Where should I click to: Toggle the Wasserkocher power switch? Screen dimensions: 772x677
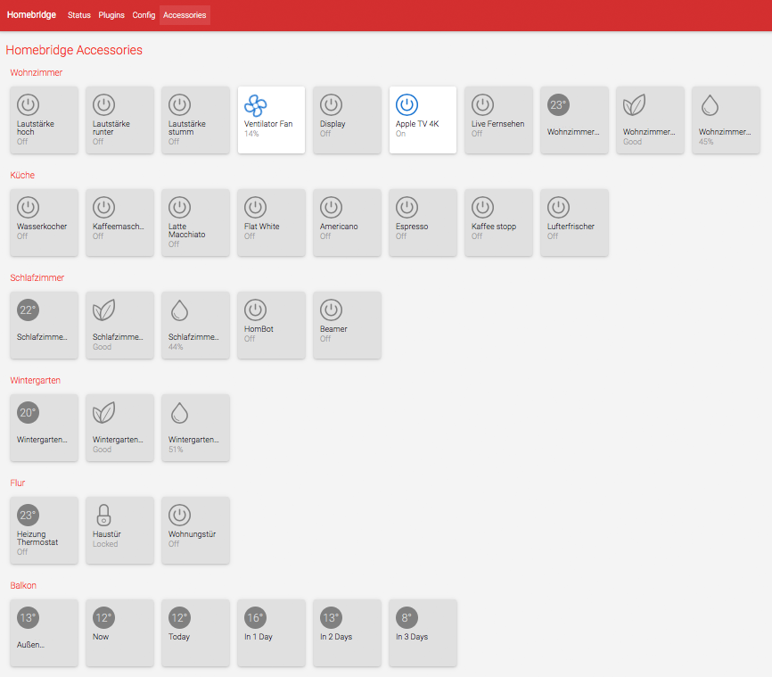44,222
